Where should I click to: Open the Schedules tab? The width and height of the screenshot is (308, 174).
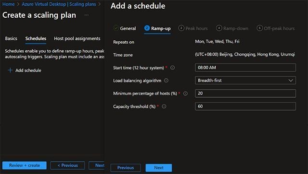tap(36, 38)
